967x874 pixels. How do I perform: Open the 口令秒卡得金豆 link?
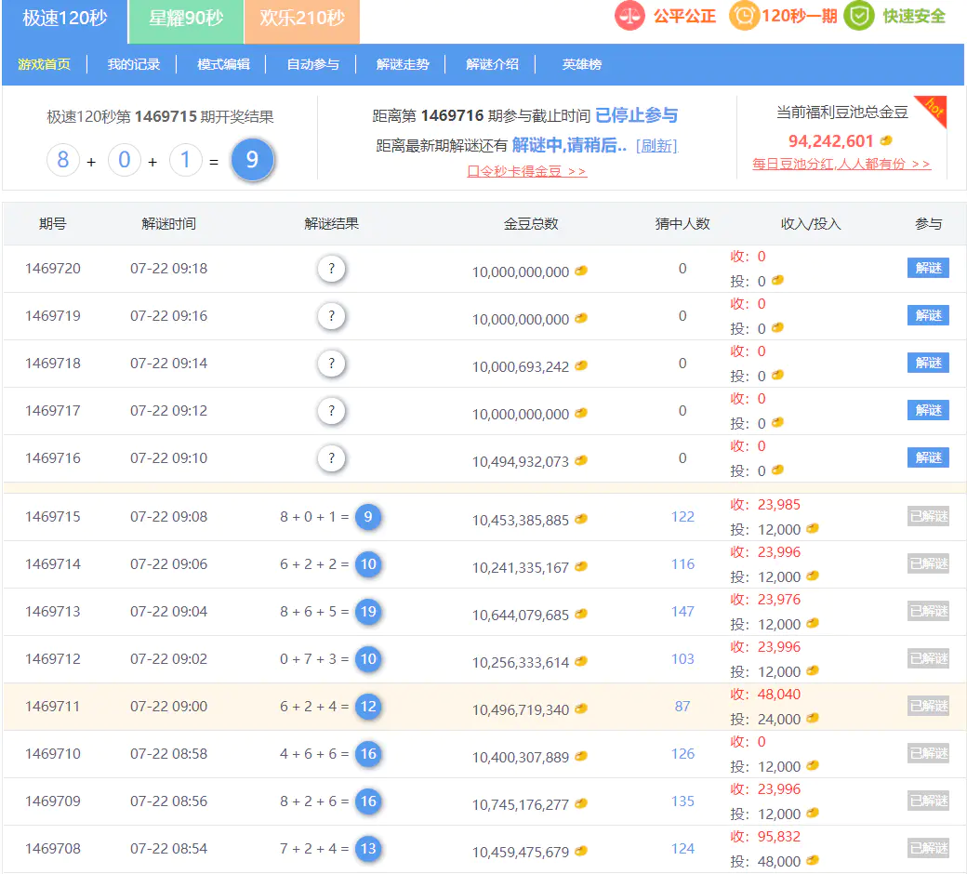click(x=526, y=171)
